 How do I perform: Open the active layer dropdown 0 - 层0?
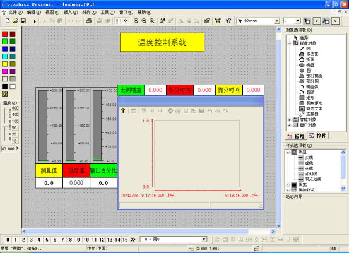174,239
